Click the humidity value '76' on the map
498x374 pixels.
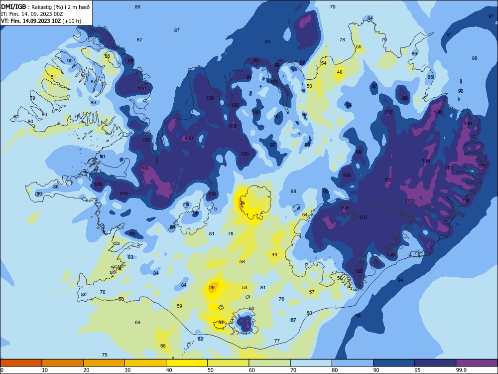pyautogui.click(x=281, y=299)
